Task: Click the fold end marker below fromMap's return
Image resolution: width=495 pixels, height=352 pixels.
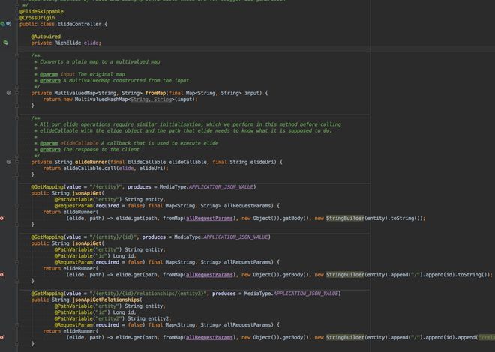Action: coord(17,106)
